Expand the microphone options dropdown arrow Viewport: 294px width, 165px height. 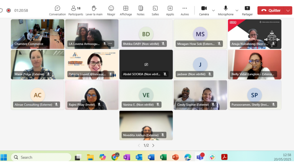237,10
